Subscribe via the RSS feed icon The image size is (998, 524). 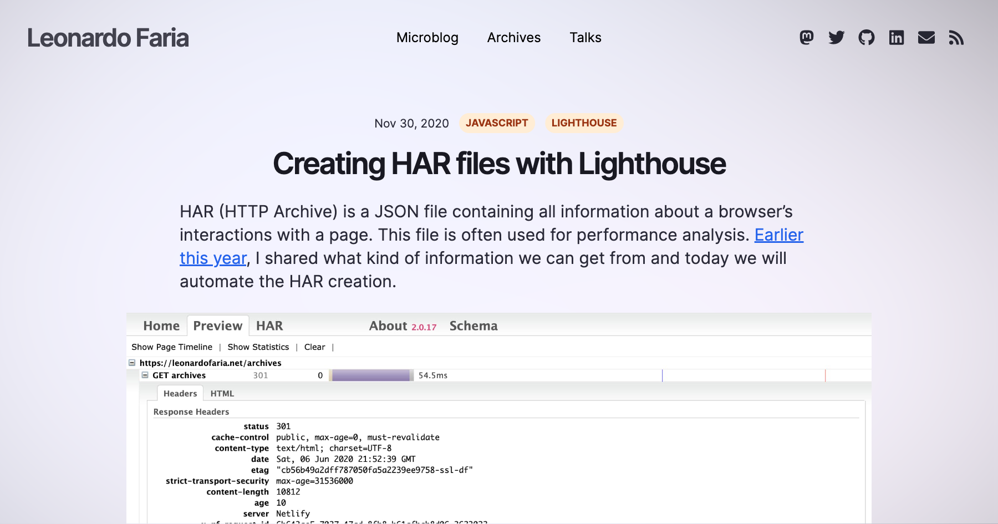pos(956,38)
